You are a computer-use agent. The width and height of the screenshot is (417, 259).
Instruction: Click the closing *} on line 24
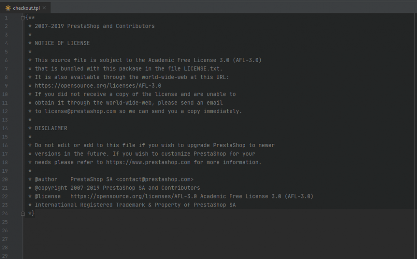[x=31, y=214]
